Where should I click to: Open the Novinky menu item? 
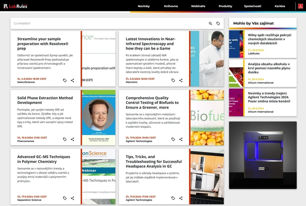pos(144,6)
